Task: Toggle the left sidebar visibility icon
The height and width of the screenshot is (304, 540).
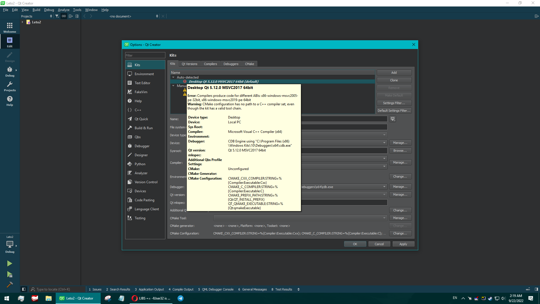Action: point(24,289)
